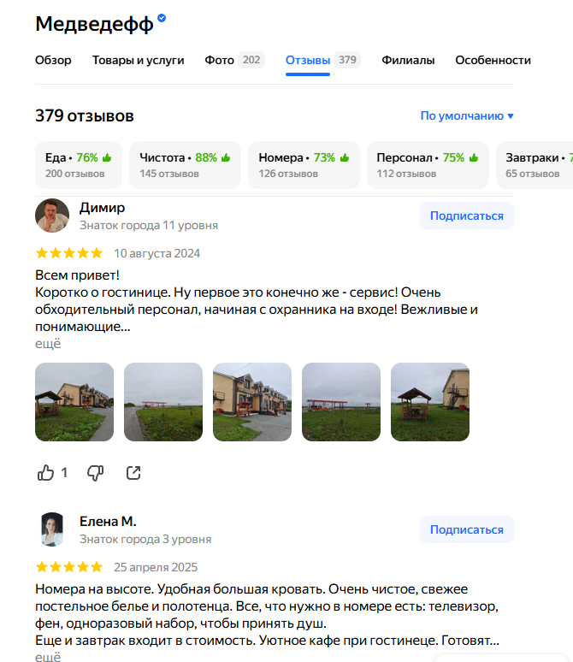Open the По умолчанию sorting dropdown
573x662 pixels.
[x=467, y=115]
